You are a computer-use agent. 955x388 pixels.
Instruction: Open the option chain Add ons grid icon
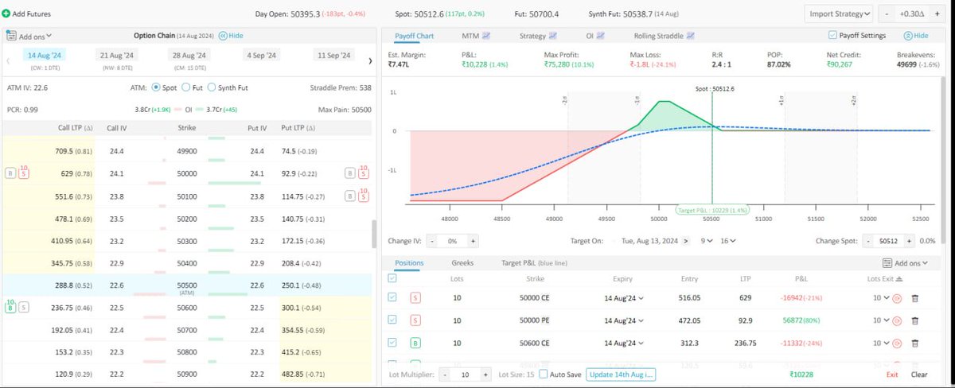tap(11, 36)
